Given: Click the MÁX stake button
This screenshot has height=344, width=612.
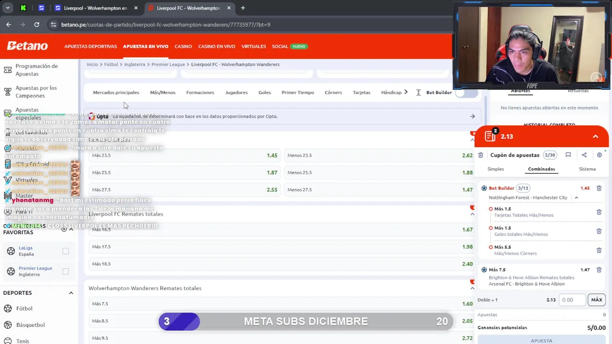Looking at the screenshot, I should click(x=597, y=300).
